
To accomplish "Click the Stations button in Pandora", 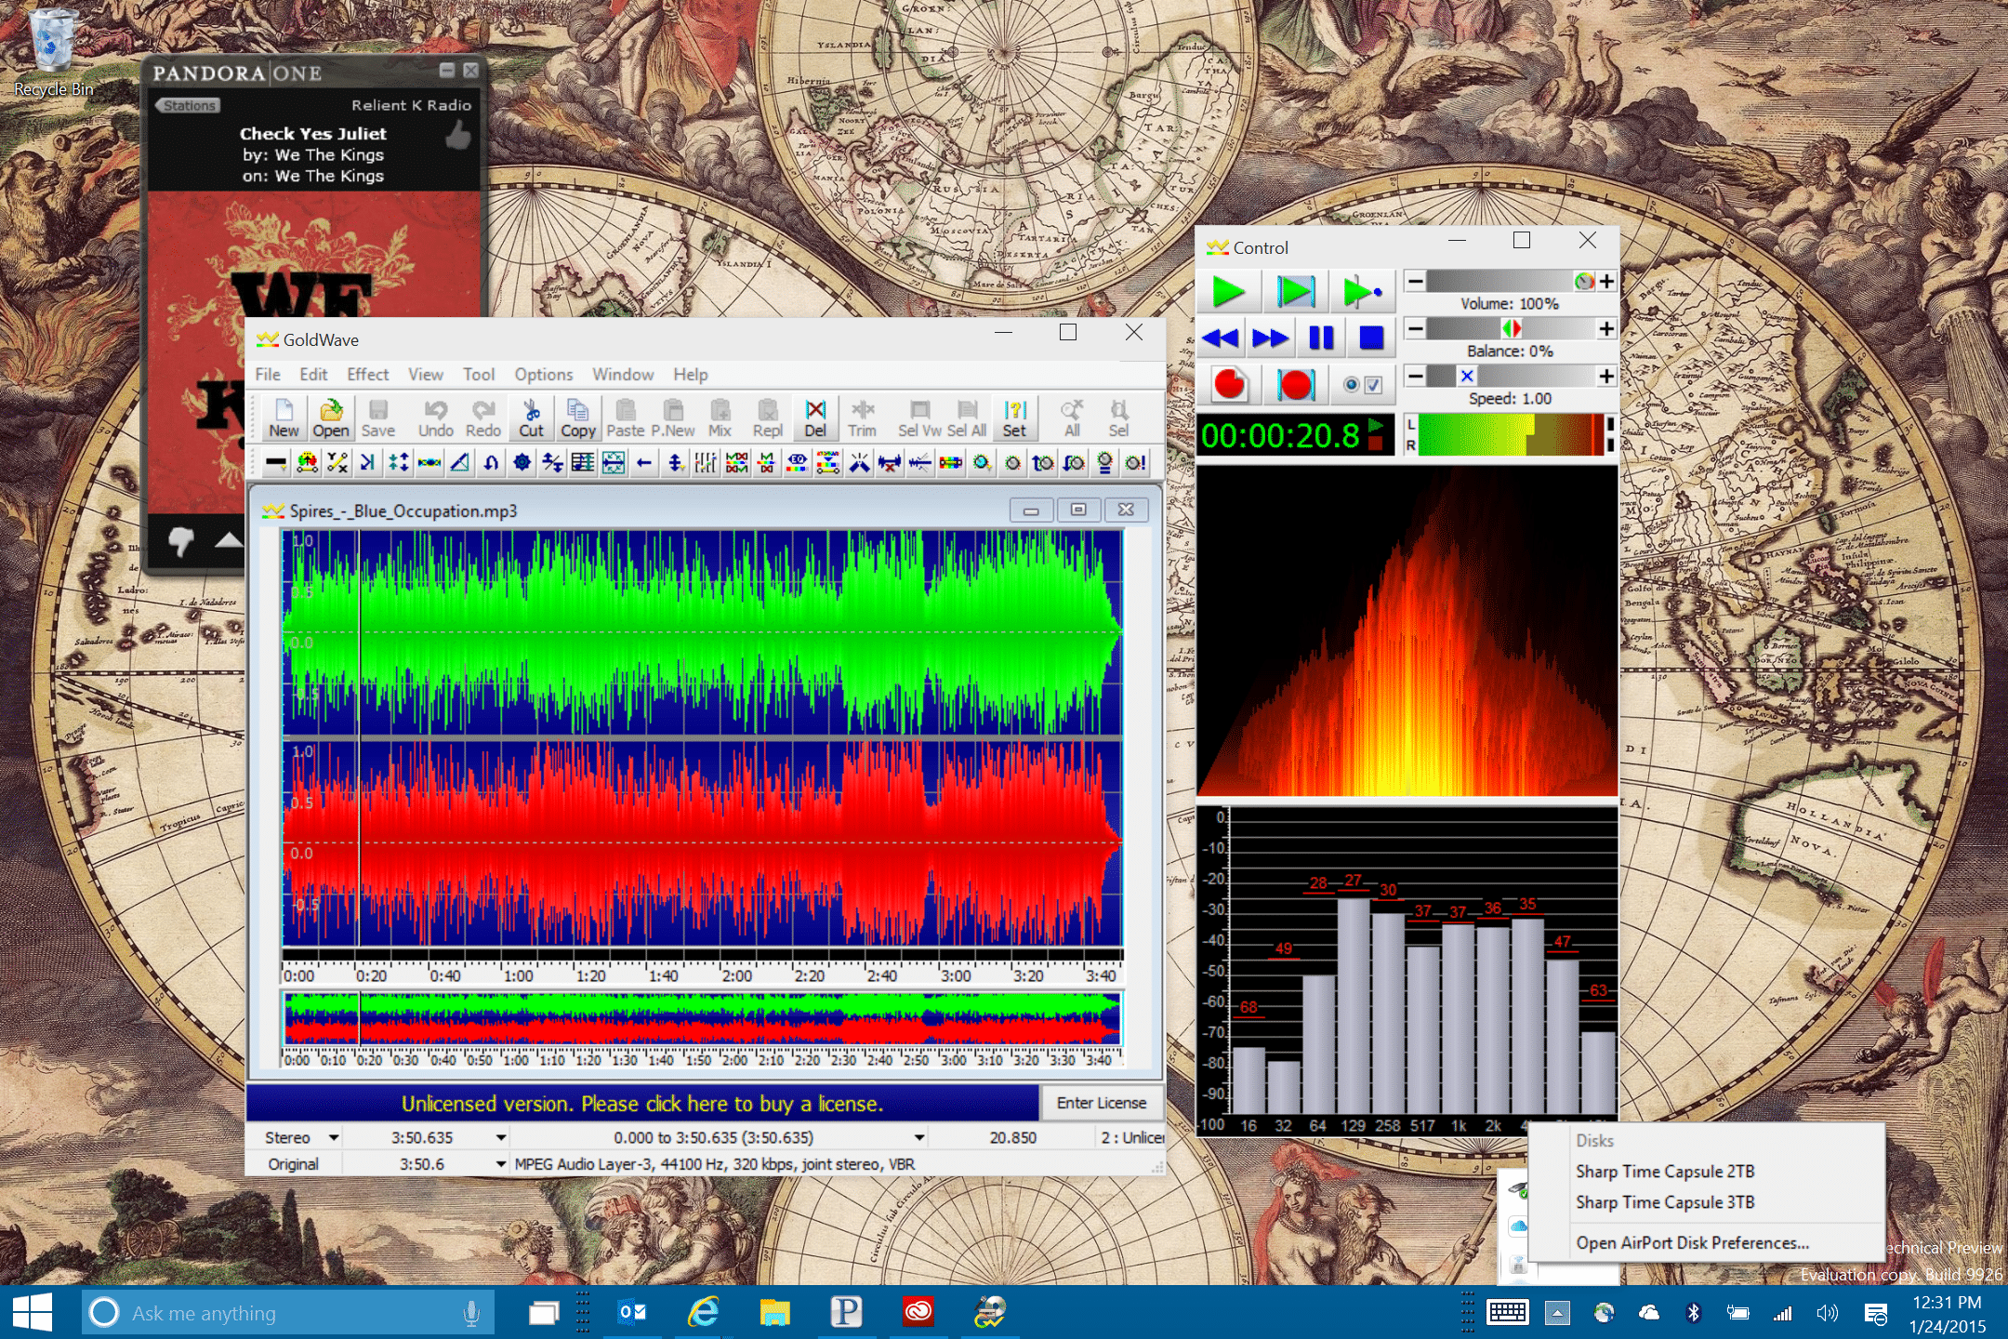I will (x=189, y=105).
